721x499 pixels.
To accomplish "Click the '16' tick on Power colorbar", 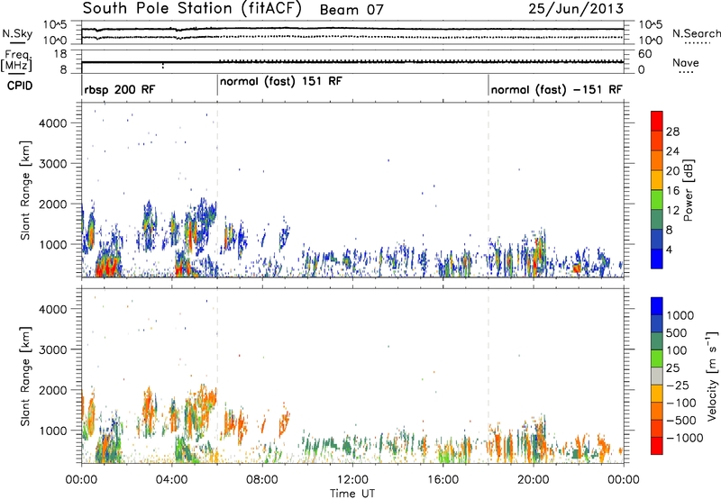I will (x=672, y=191).
